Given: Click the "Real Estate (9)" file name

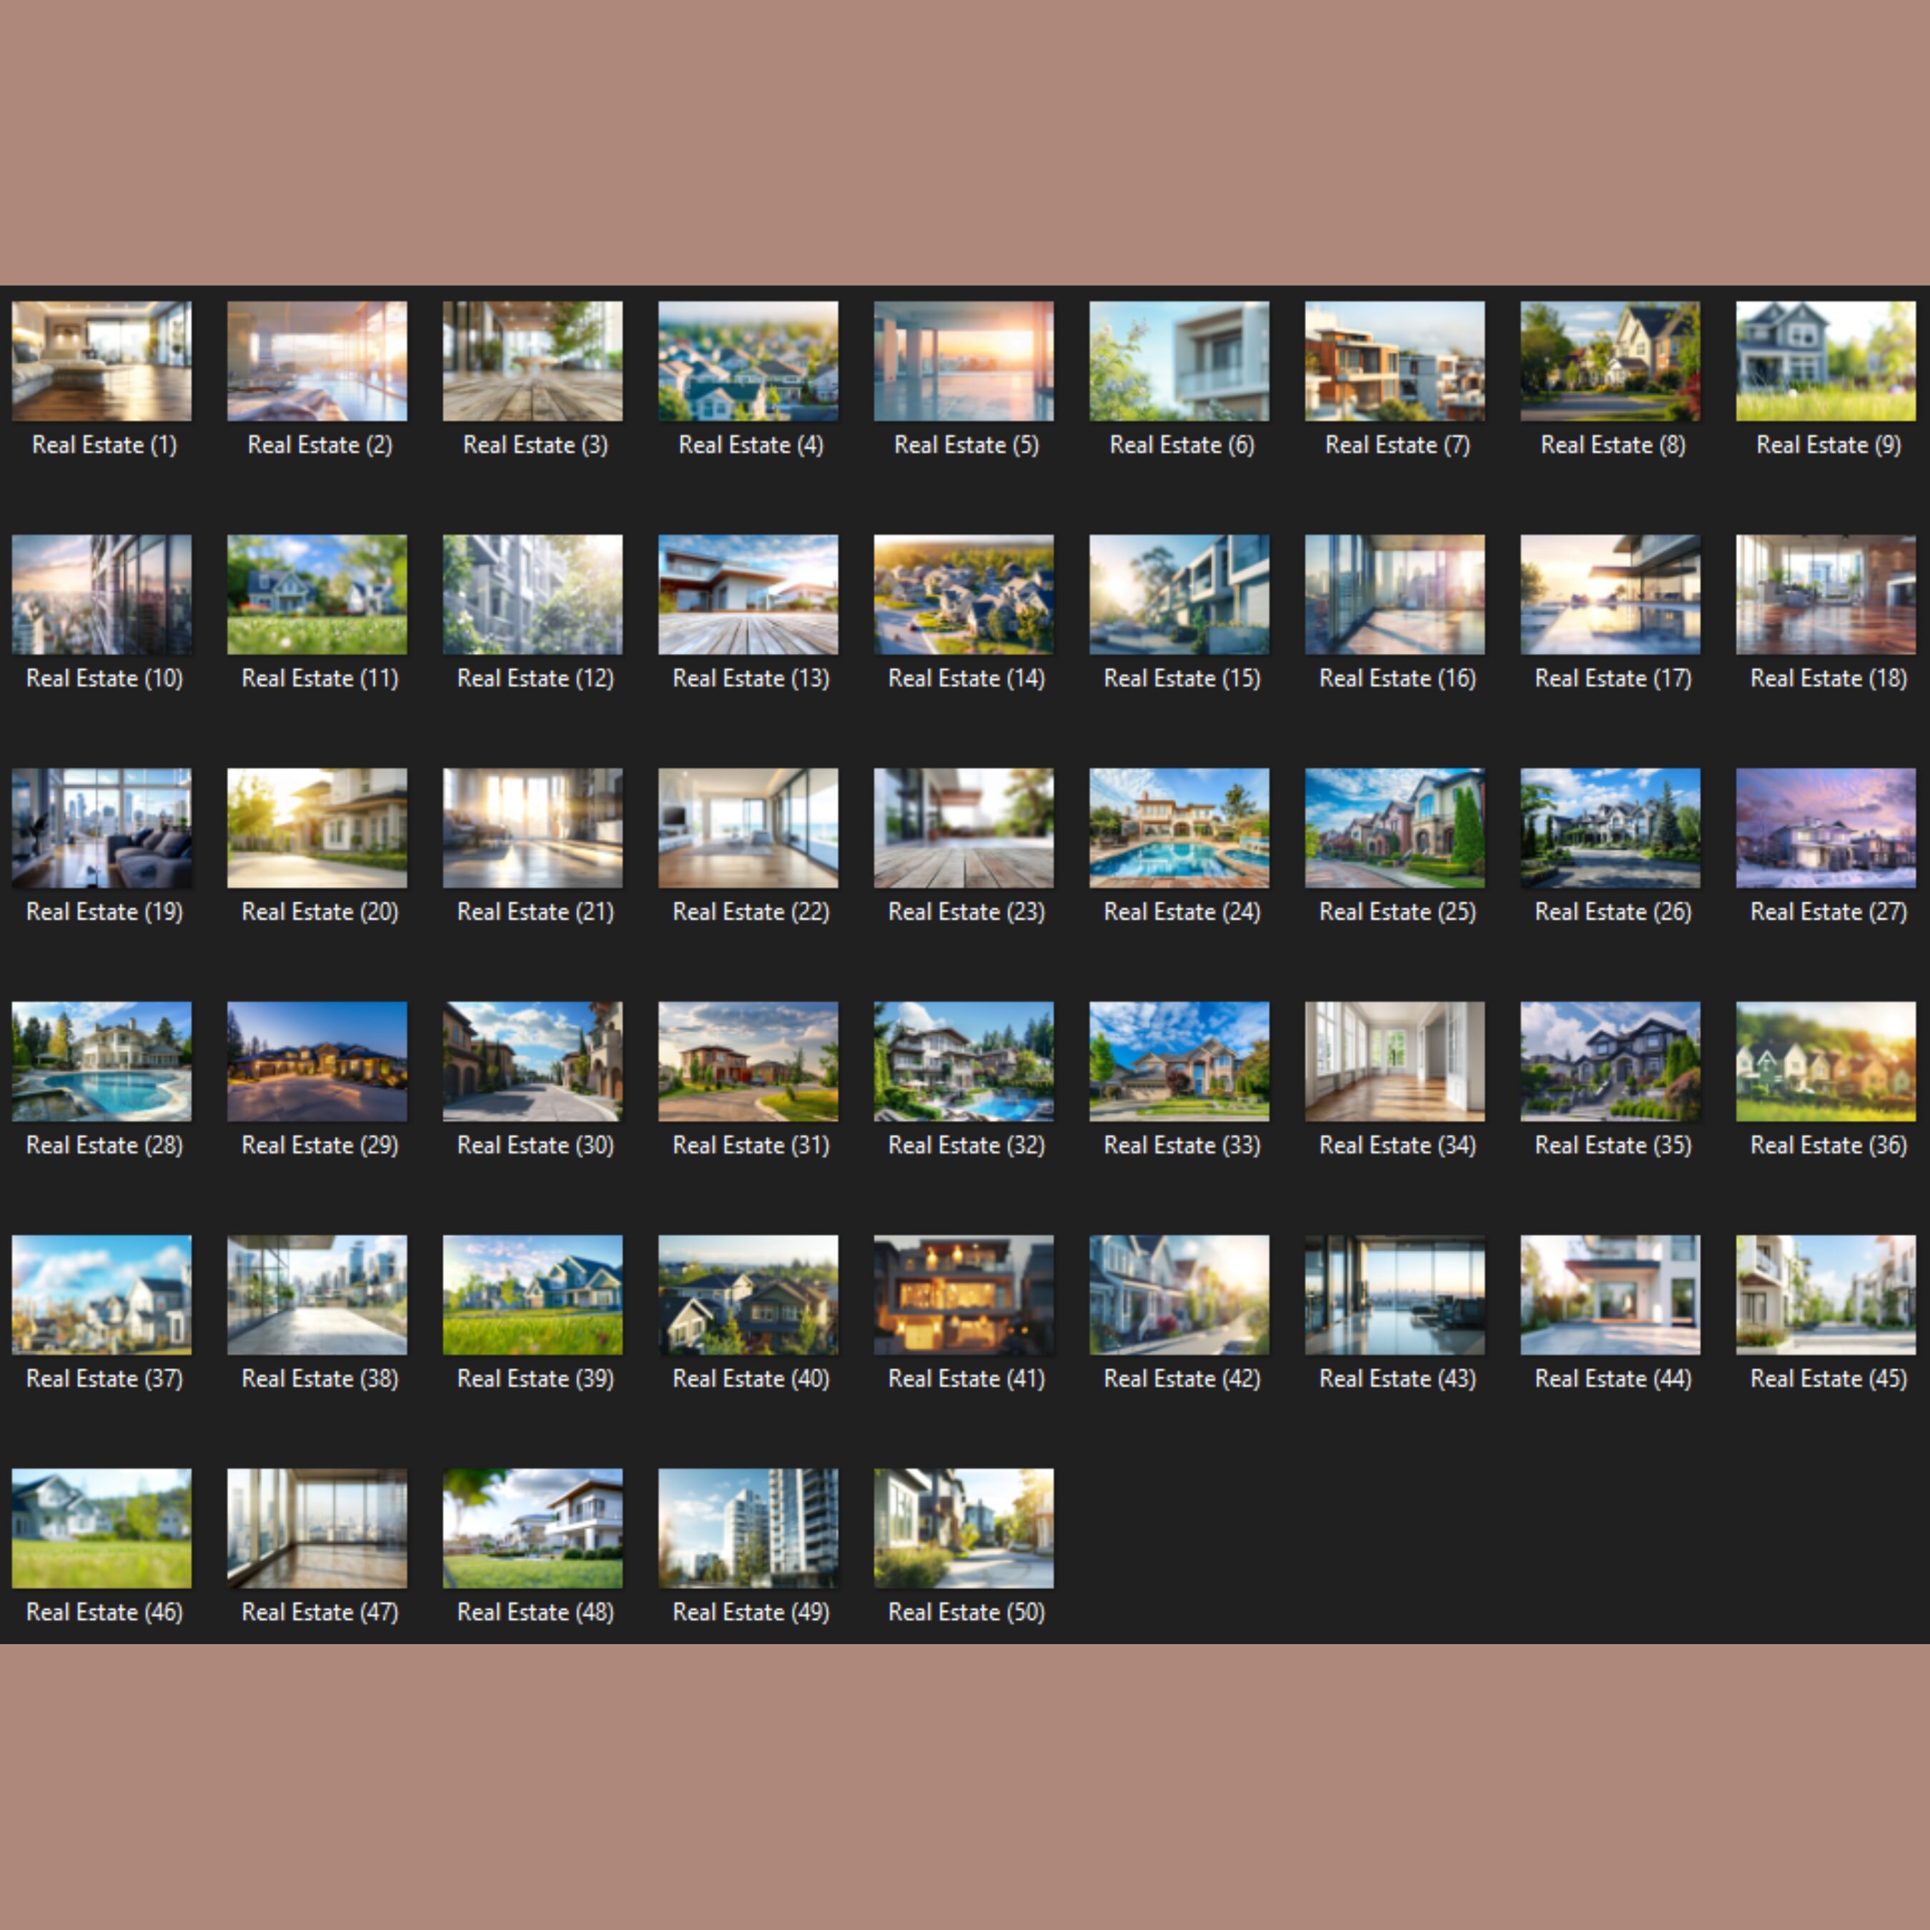Looking at the screenshot, I should click(x=1829, y=445).
